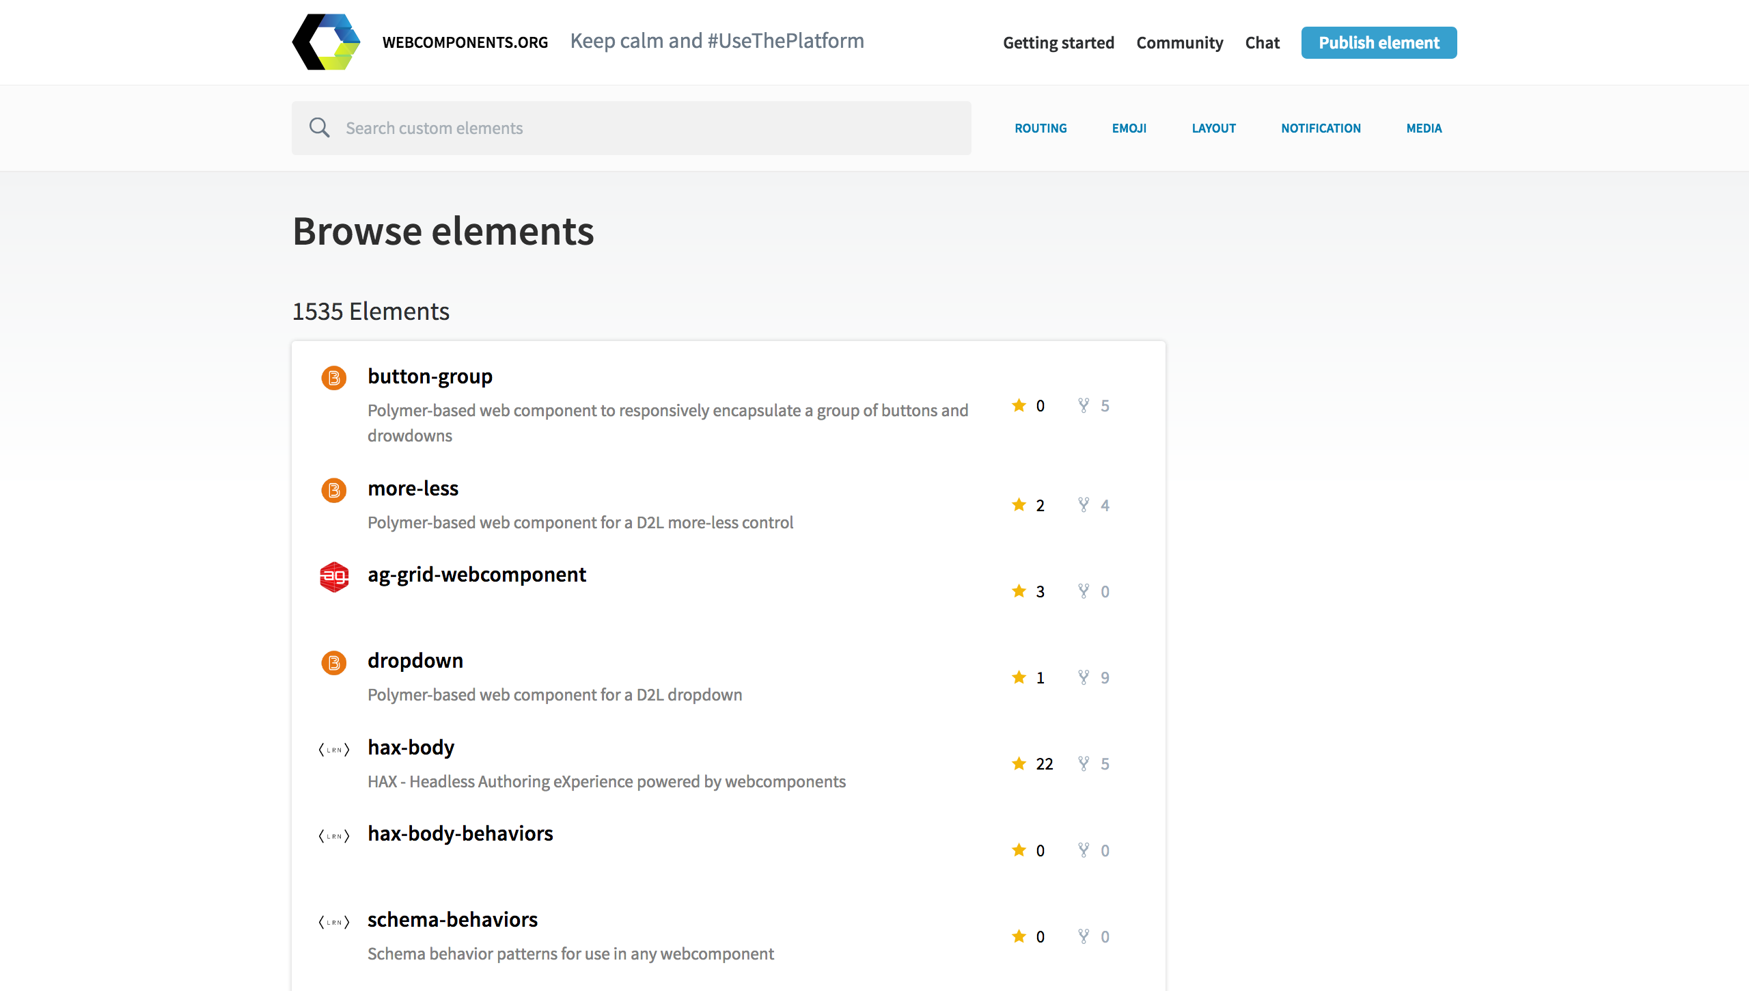The image size is (1749, 991).
Task: Open the Chat link in header
Action: [x=1262, y=42]
